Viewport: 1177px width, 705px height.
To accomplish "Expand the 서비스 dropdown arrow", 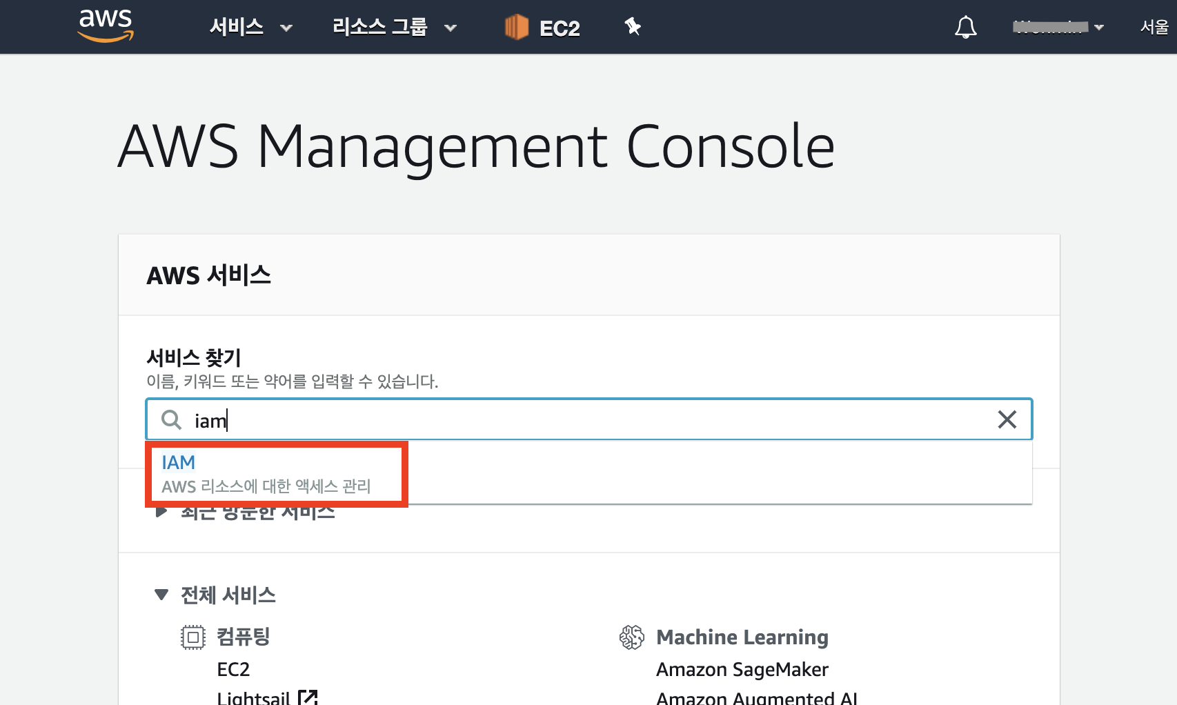I will (x=286, y=28).
